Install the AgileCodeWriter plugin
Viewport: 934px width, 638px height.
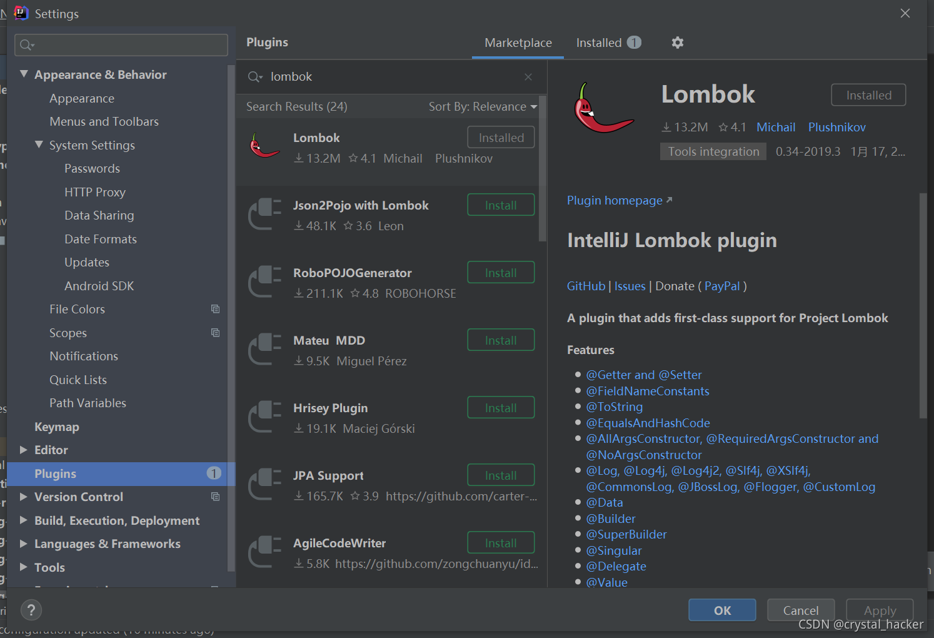501,543
